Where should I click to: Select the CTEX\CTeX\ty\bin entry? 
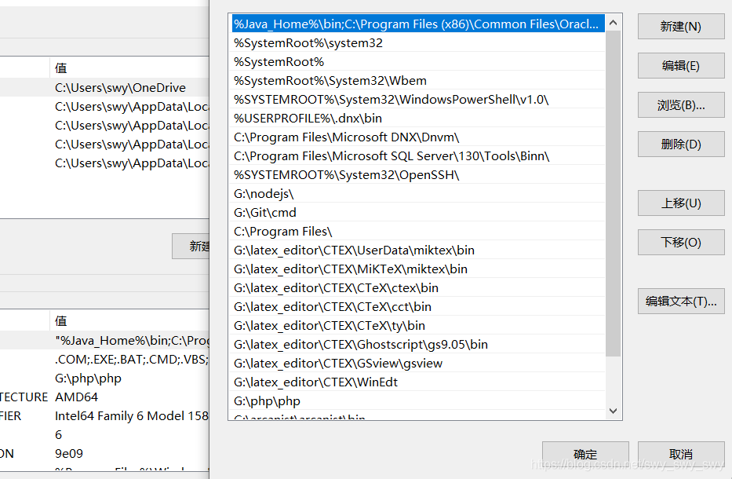tap(418, 326)
